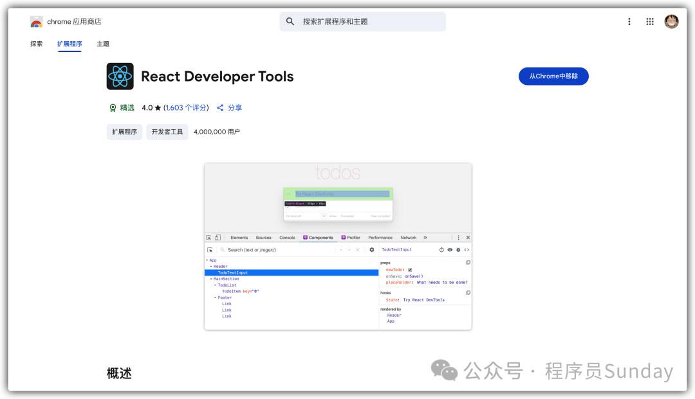The image size is (695, 399).
Task: Go to the 探索 tab
Action: (37, 44)
